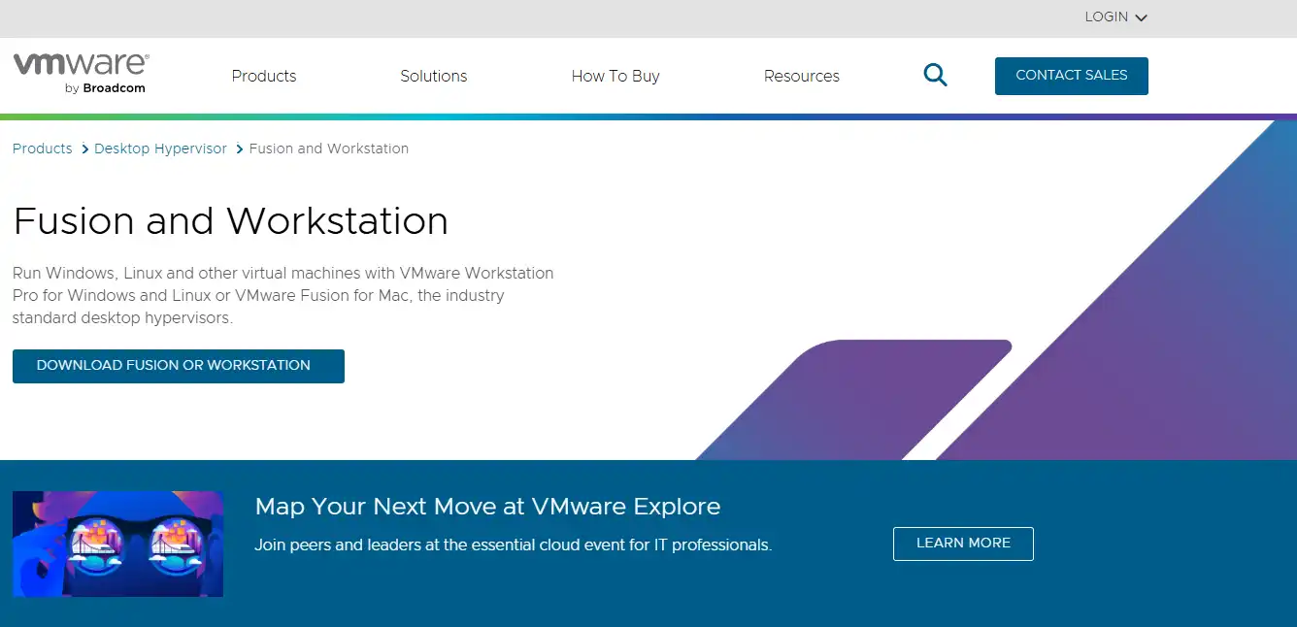This screenshot has width=1297, height=627.
Task: Click the Fusion and Workstation page heading
Action: coord(231,221)
